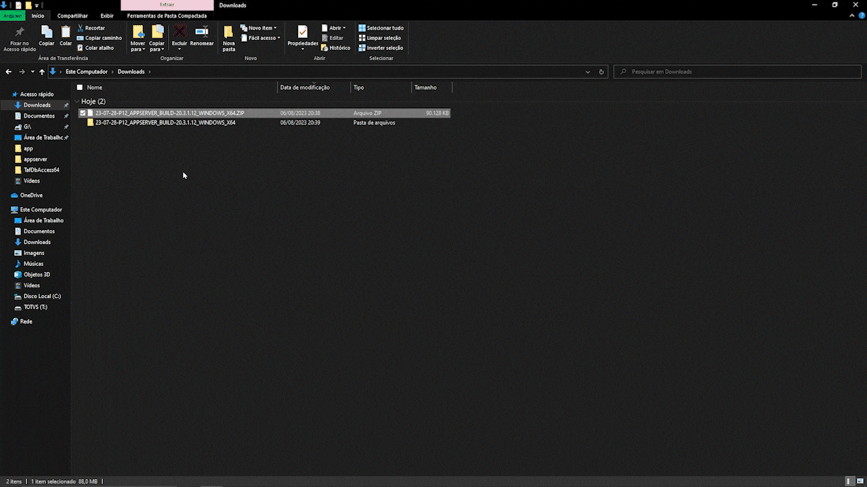867x487 pixels.
Task: Click the Extrair contextual tab
Action: click(x=167, y=5)
